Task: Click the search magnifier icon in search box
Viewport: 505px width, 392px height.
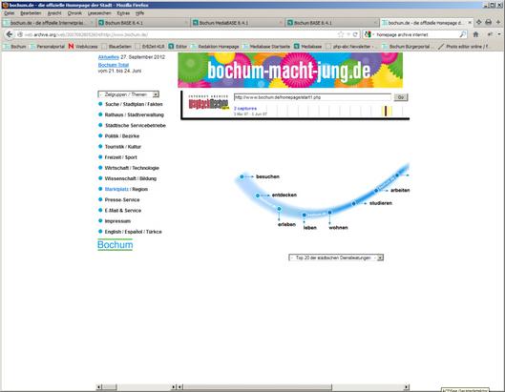Action: [x=462, y=34]
